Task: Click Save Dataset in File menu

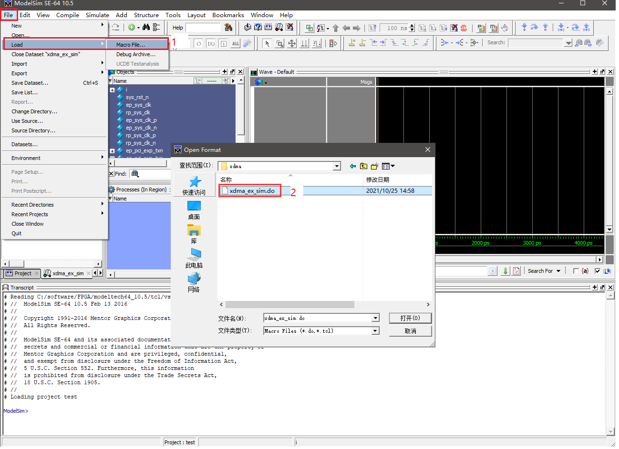Action: coord(54,83)
